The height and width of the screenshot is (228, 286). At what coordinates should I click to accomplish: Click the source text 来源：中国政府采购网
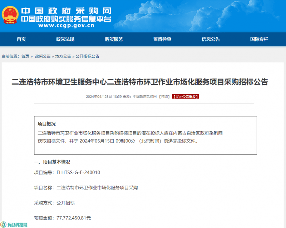pos(140,97)
